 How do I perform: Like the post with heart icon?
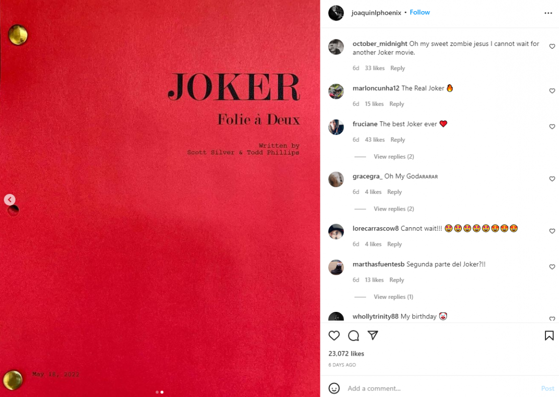tap(334, 336)
